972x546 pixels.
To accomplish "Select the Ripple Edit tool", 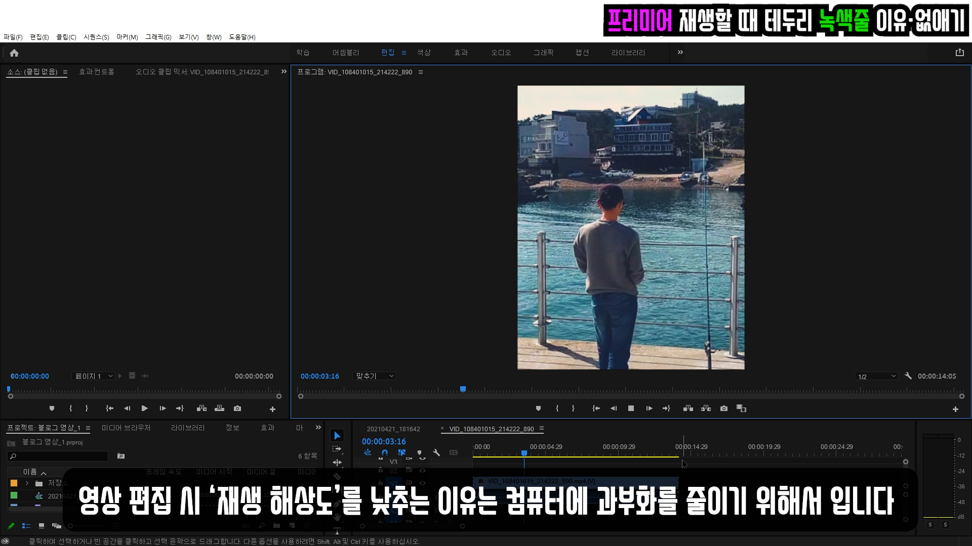I will (337, 463).
